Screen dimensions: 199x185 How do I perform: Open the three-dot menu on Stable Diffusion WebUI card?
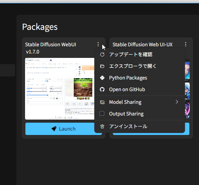[x=98, y=44]
